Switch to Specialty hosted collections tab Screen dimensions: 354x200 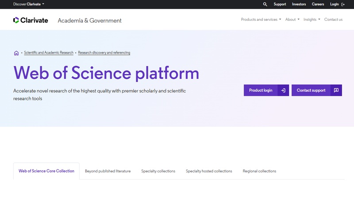click(209, 171)
